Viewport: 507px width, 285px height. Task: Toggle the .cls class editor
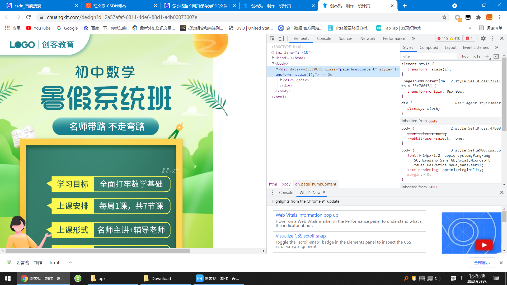pyautogui.click(x=476, y=56)
